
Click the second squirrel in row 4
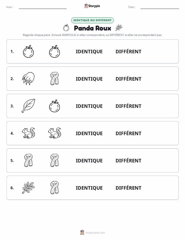(55, 133)
